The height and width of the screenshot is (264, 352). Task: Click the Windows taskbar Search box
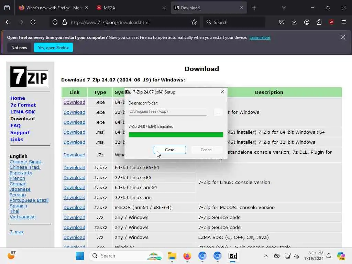pos(126,256)
